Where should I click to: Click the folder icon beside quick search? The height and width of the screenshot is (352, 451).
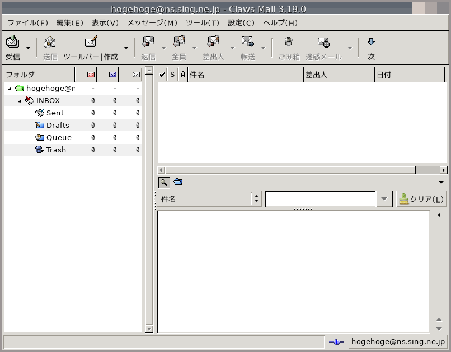click(x=178, y=182)
